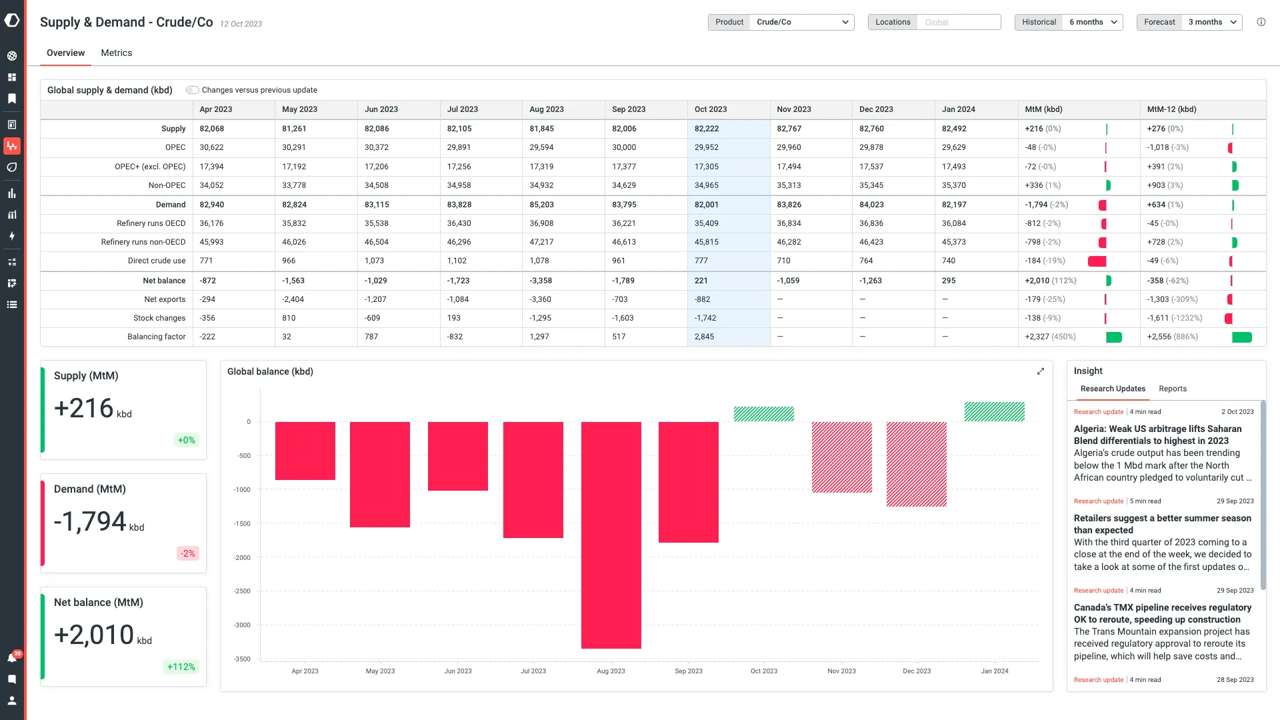Select the bookmarks icon in the sidebar
The height and width of the screenshot is (720, 1280).
(12, 98)
